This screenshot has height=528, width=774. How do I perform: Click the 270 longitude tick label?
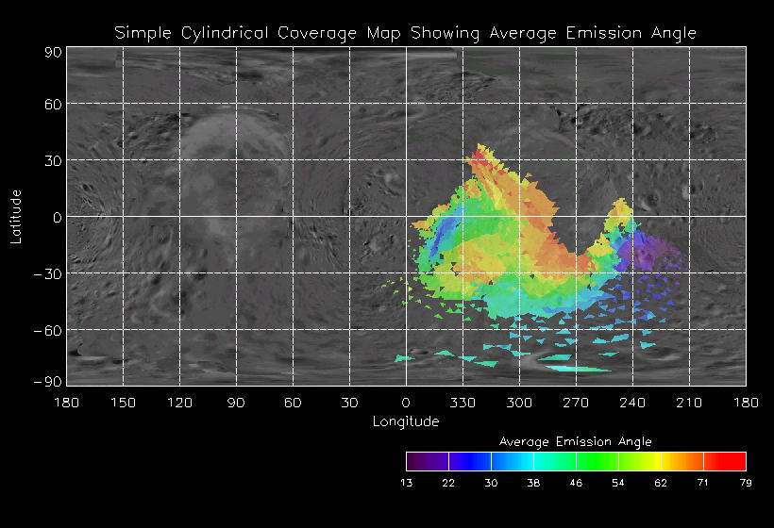(x=576, y=403)
